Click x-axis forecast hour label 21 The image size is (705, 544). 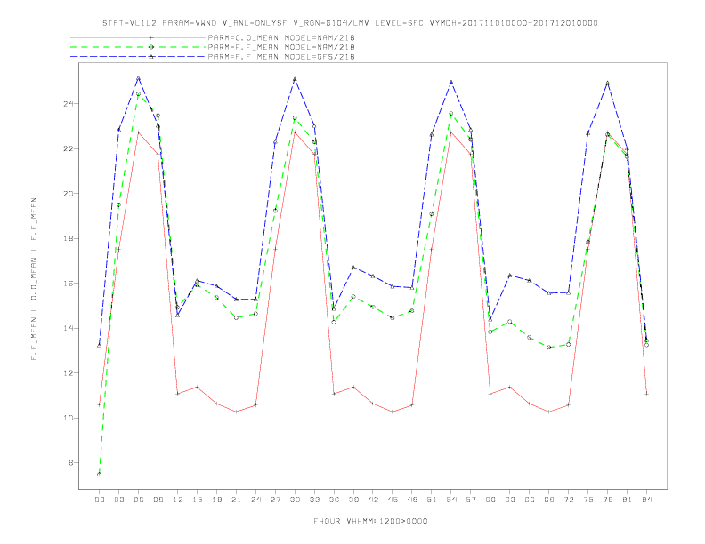point(236,500)
